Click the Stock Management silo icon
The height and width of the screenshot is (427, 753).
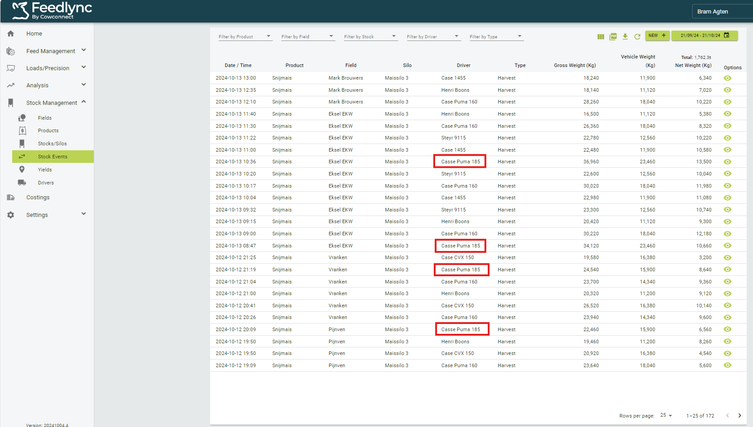tap(11, 103)
